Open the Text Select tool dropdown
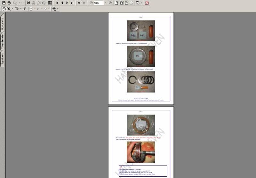The height and width of the screenshot is (178, 256). click(21, 9)
